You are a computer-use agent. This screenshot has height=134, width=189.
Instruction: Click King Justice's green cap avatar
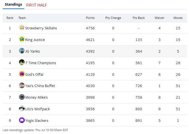pyautogui.click(x=22, y=39)
